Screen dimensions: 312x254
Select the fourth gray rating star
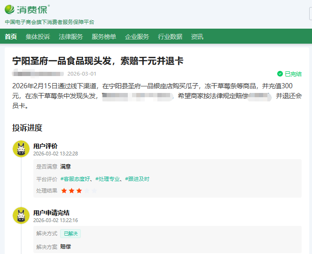86,191
